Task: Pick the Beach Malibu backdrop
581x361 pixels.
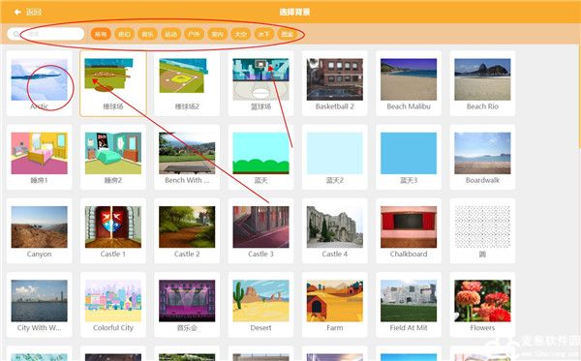Action: (x=409, y=83)
